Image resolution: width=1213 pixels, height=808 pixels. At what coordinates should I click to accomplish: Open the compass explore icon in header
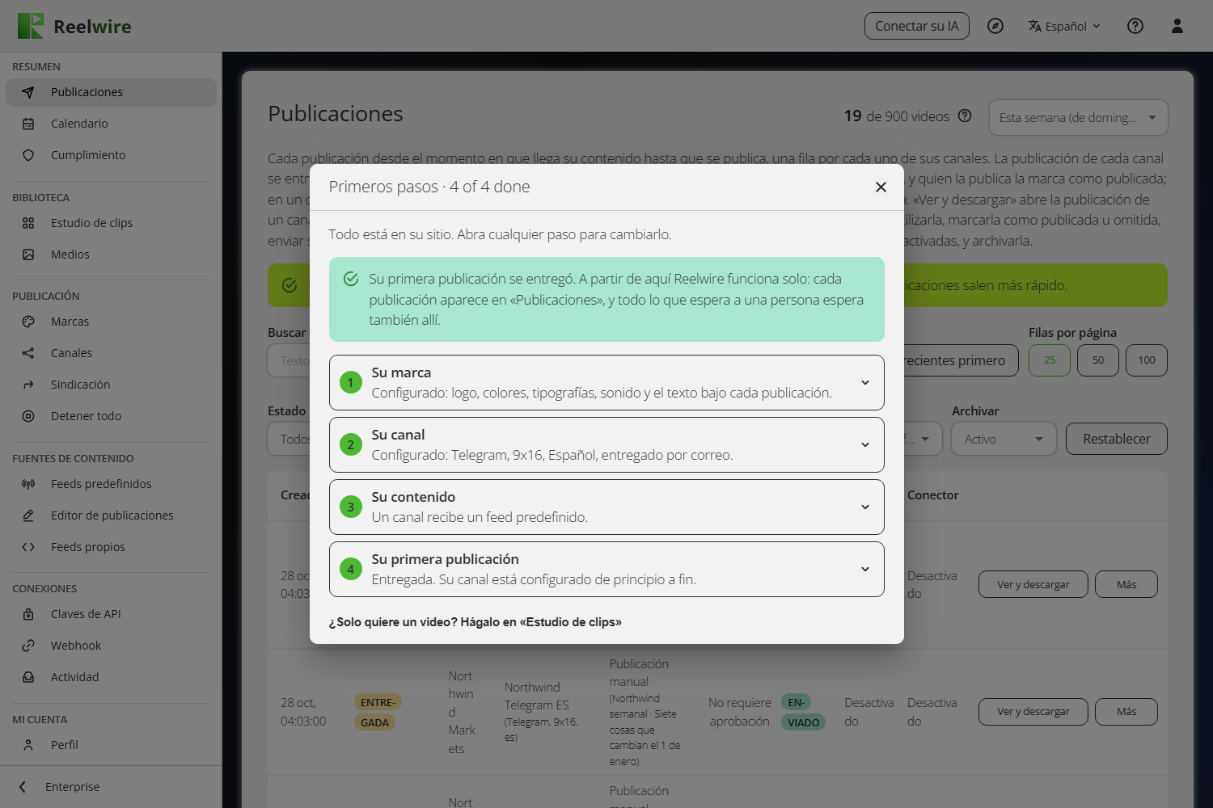pyautogui.click(x=995, y=26)
